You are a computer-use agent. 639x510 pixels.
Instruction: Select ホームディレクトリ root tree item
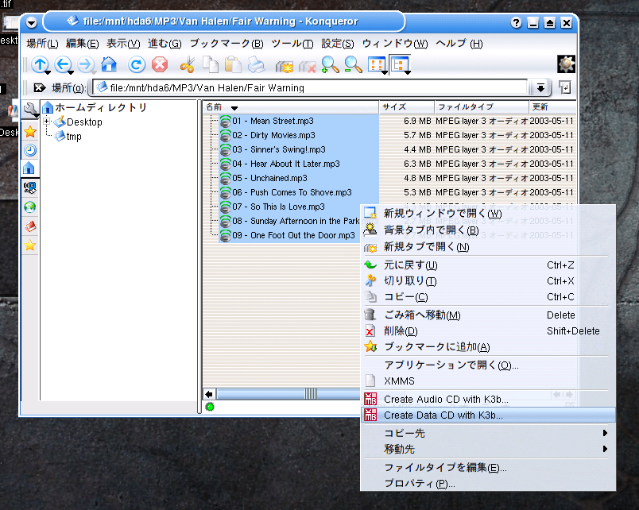click(x=101, y=107)
